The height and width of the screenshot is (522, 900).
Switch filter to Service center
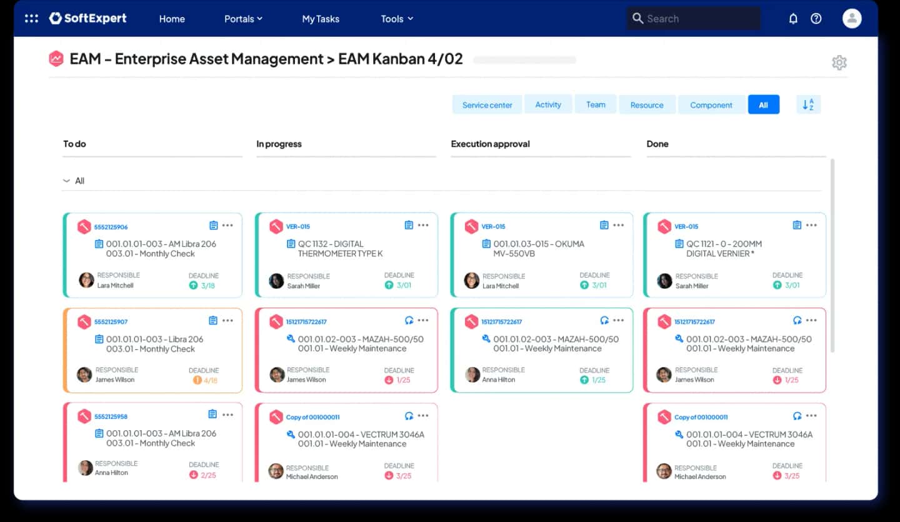(487, 104)
